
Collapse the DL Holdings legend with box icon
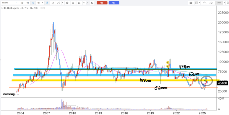2,8
